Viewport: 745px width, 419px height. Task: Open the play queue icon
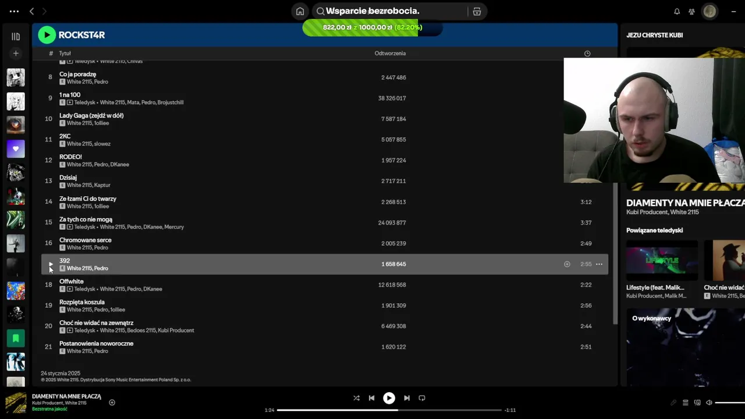(686, 403)
